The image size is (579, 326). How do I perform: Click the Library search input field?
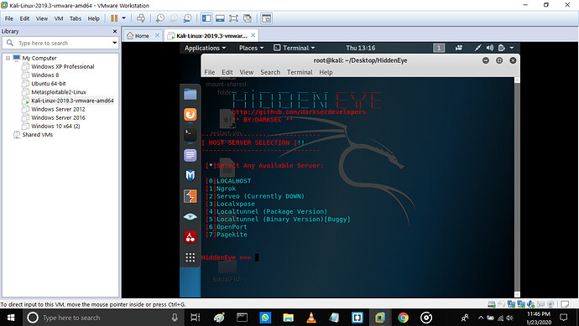point(61,43)
